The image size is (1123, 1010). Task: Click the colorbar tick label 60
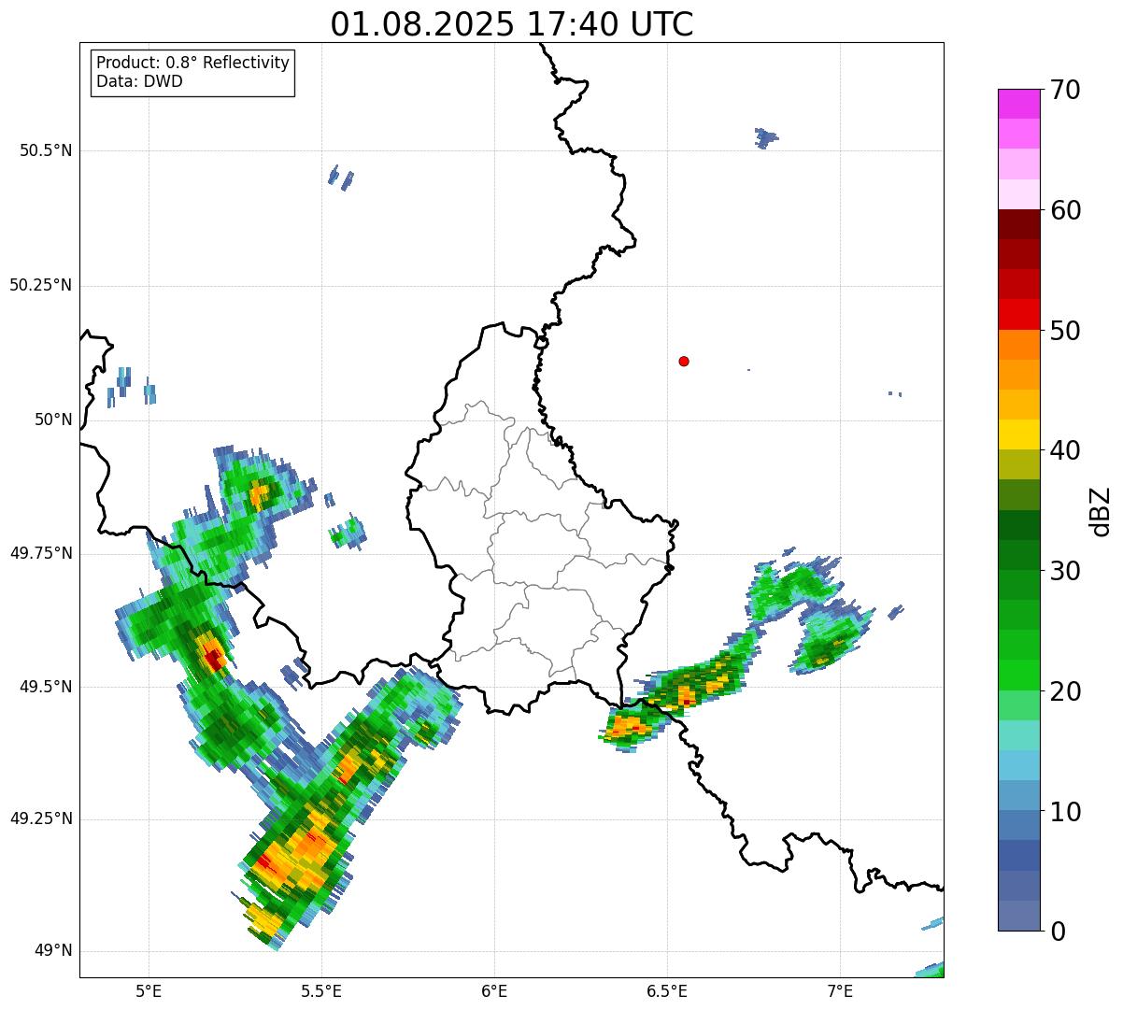(x=1066, y=210)
